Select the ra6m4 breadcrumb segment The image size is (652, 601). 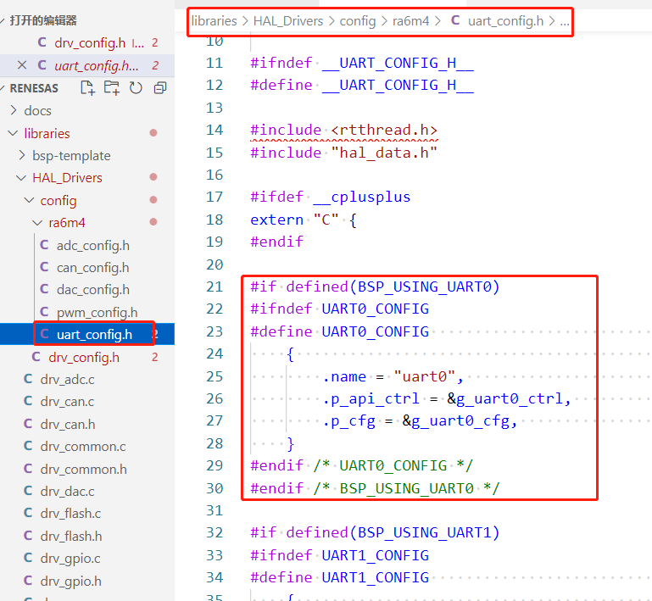410,20
